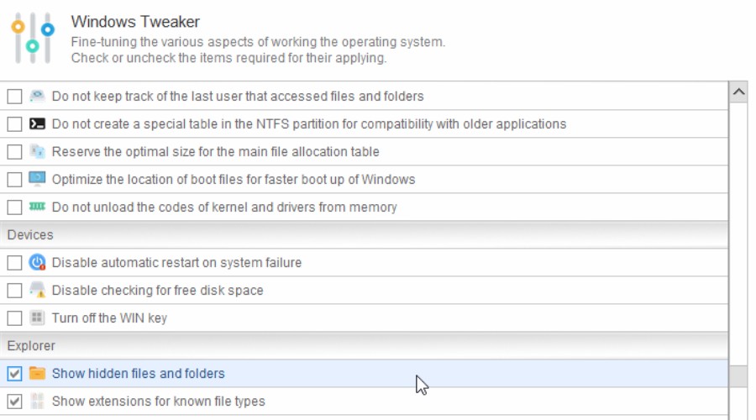This screenshot has height=420, width=756.
Task: Click the eye icon for last user tracking
Action: 37,96
